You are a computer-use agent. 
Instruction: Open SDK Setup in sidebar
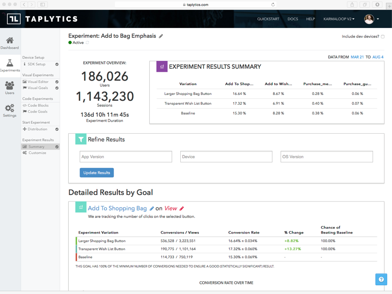pyautogui.click(x=36, y=64)
